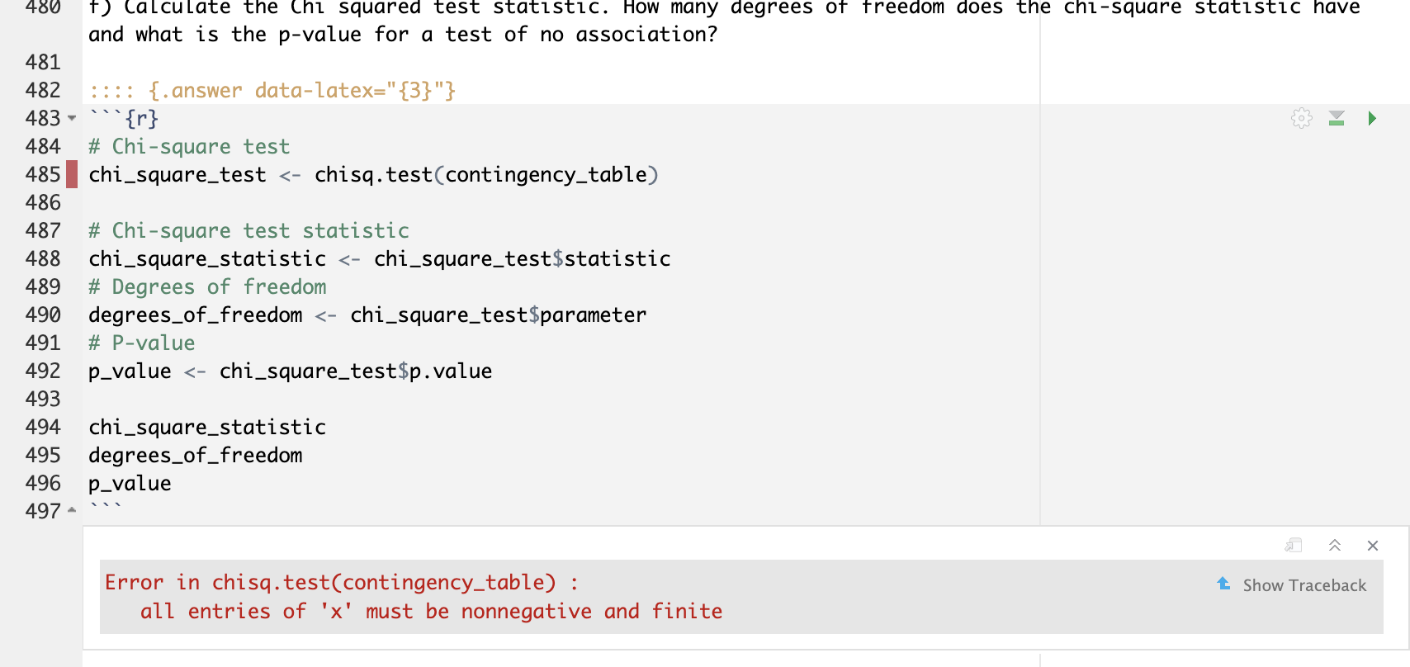Click line number 490 in the gutter
The width and height of the screenshot is (1410, 667).
click(46, 315)
